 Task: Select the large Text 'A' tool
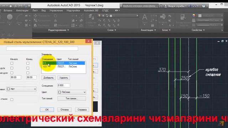coord(145,17)
